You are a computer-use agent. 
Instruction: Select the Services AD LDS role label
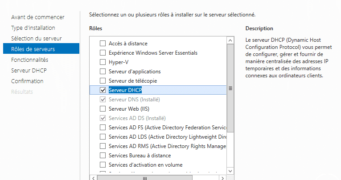(168, 137)
